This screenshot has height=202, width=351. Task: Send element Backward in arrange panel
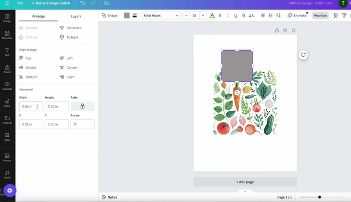point(74,28)
